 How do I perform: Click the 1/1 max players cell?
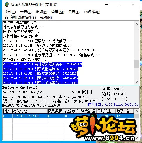coord(125,116)
